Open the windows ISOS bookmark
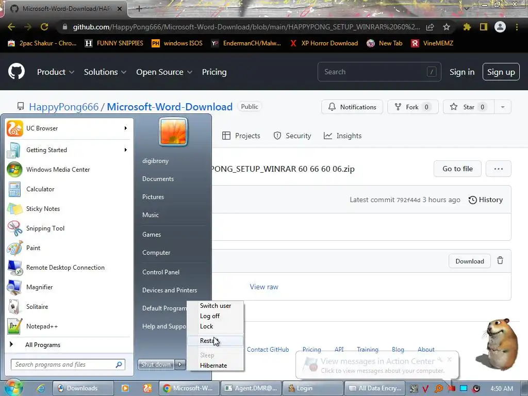 pyautogui.click(x=177, y=43)
